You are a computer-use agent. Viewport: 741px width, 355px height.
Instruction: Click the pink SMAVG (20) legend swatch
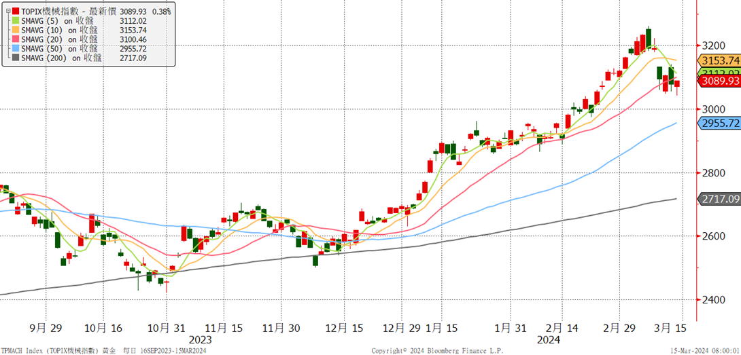coord(16,39)
